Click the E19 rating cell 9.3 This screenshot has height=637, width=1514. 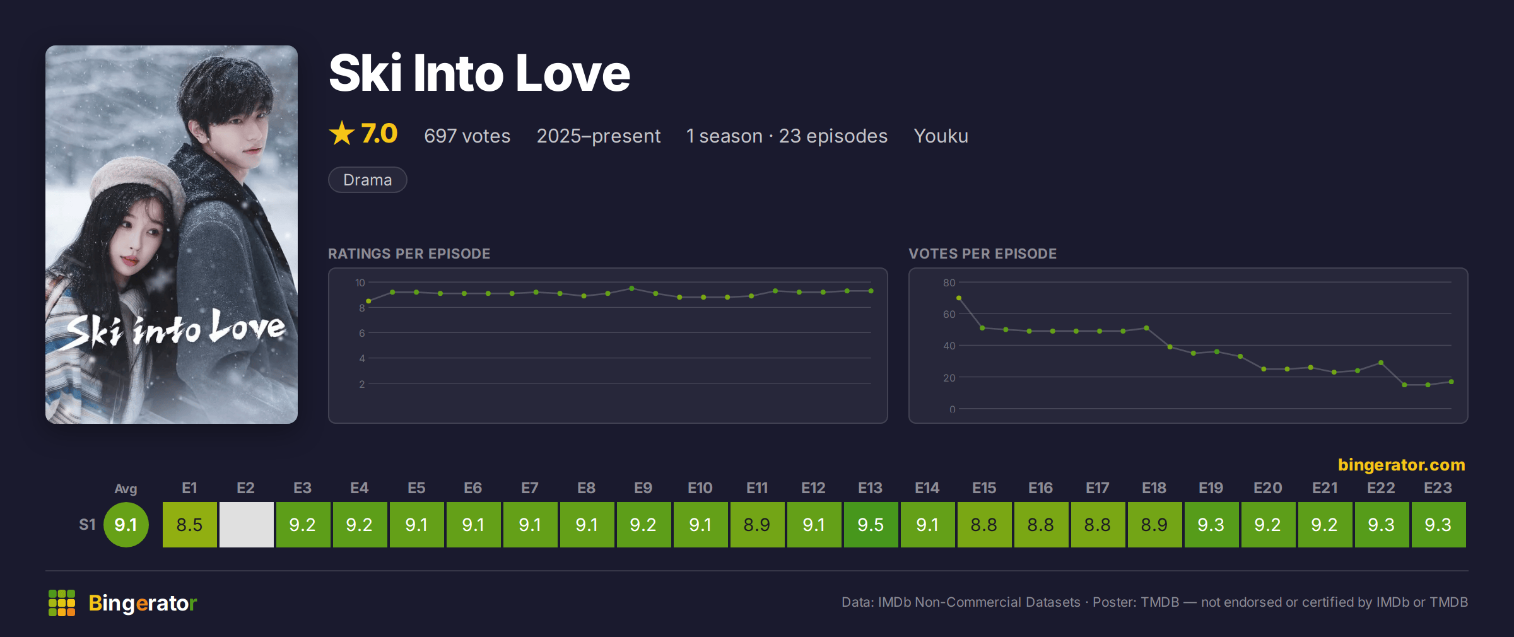[x=1212, y=525]
